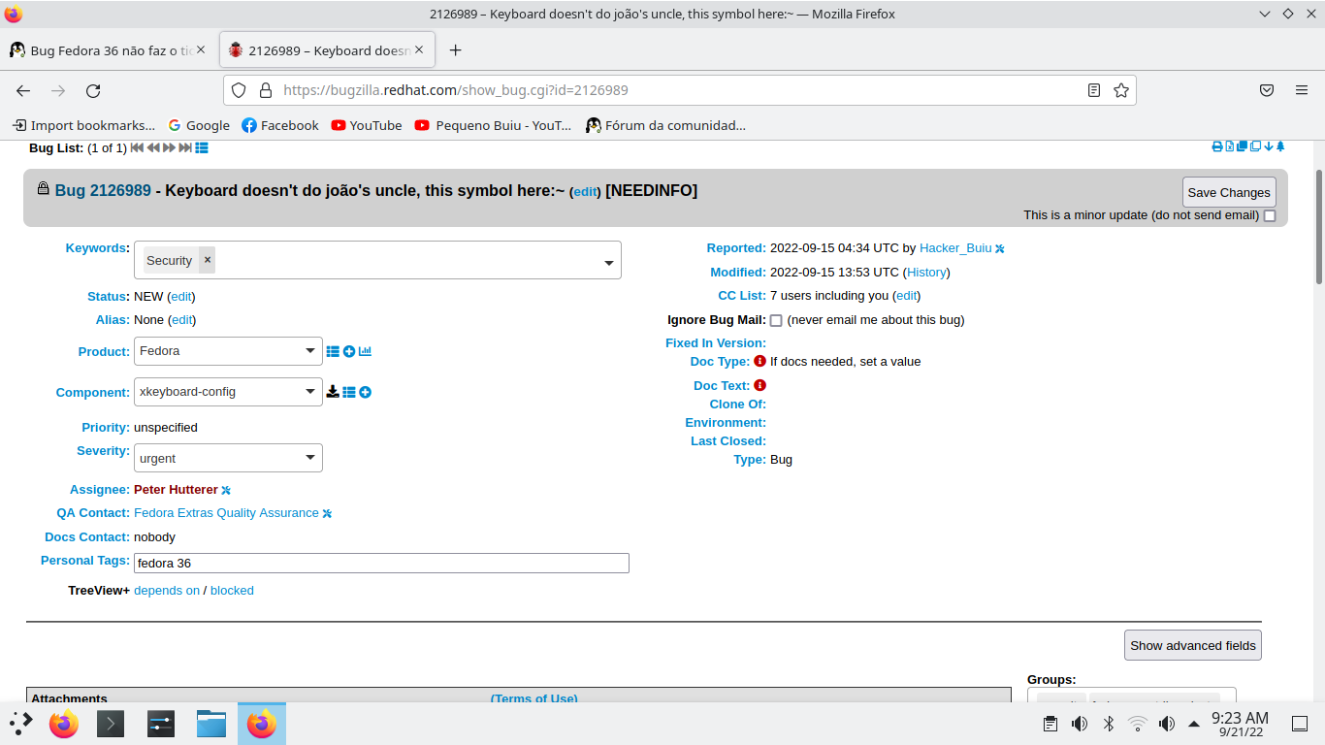Open the Pequeno Buiu YouTube bookmark
The image size is (1325, 745).
click(494, 125)
